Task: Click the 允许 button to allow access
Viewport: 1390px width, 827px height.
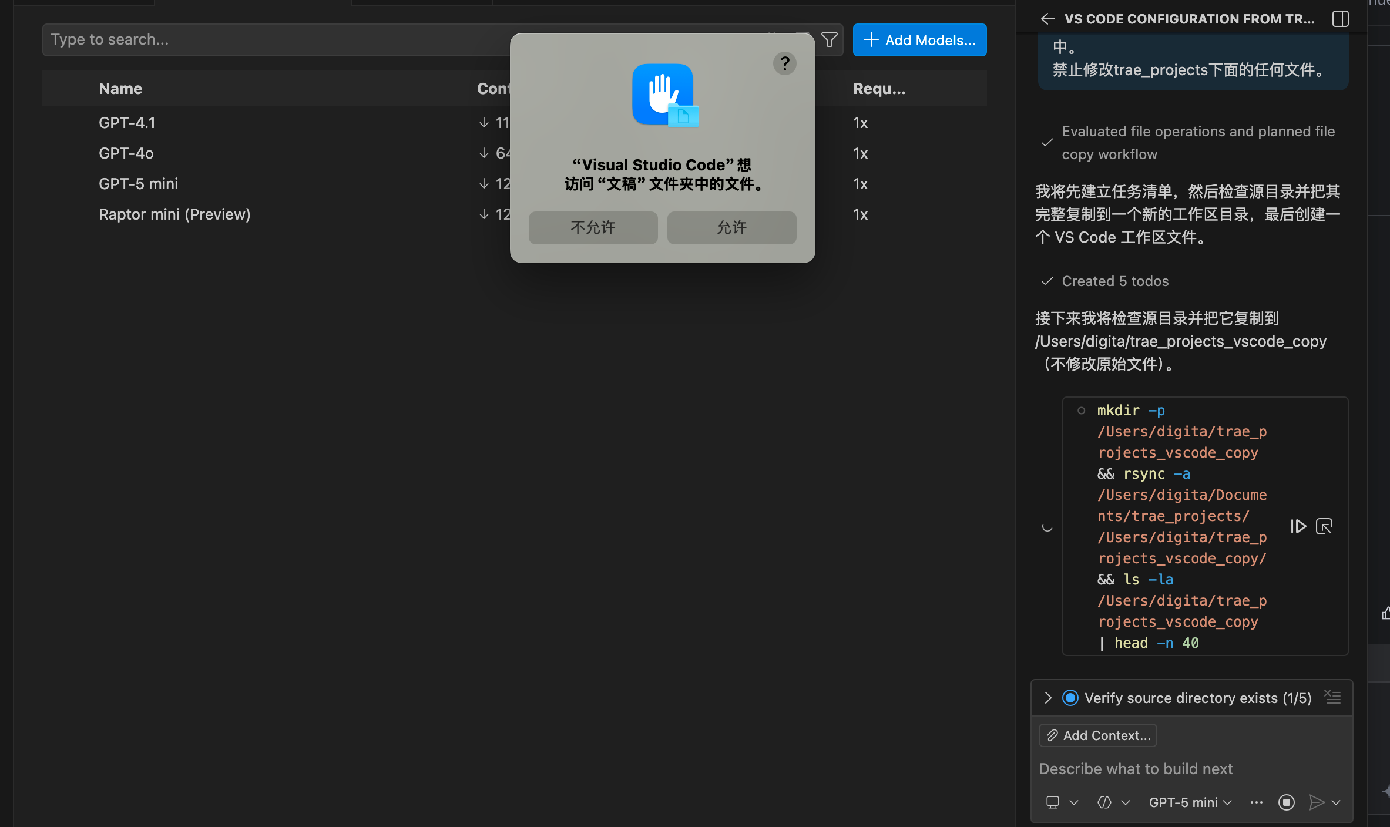Action: 731,227
